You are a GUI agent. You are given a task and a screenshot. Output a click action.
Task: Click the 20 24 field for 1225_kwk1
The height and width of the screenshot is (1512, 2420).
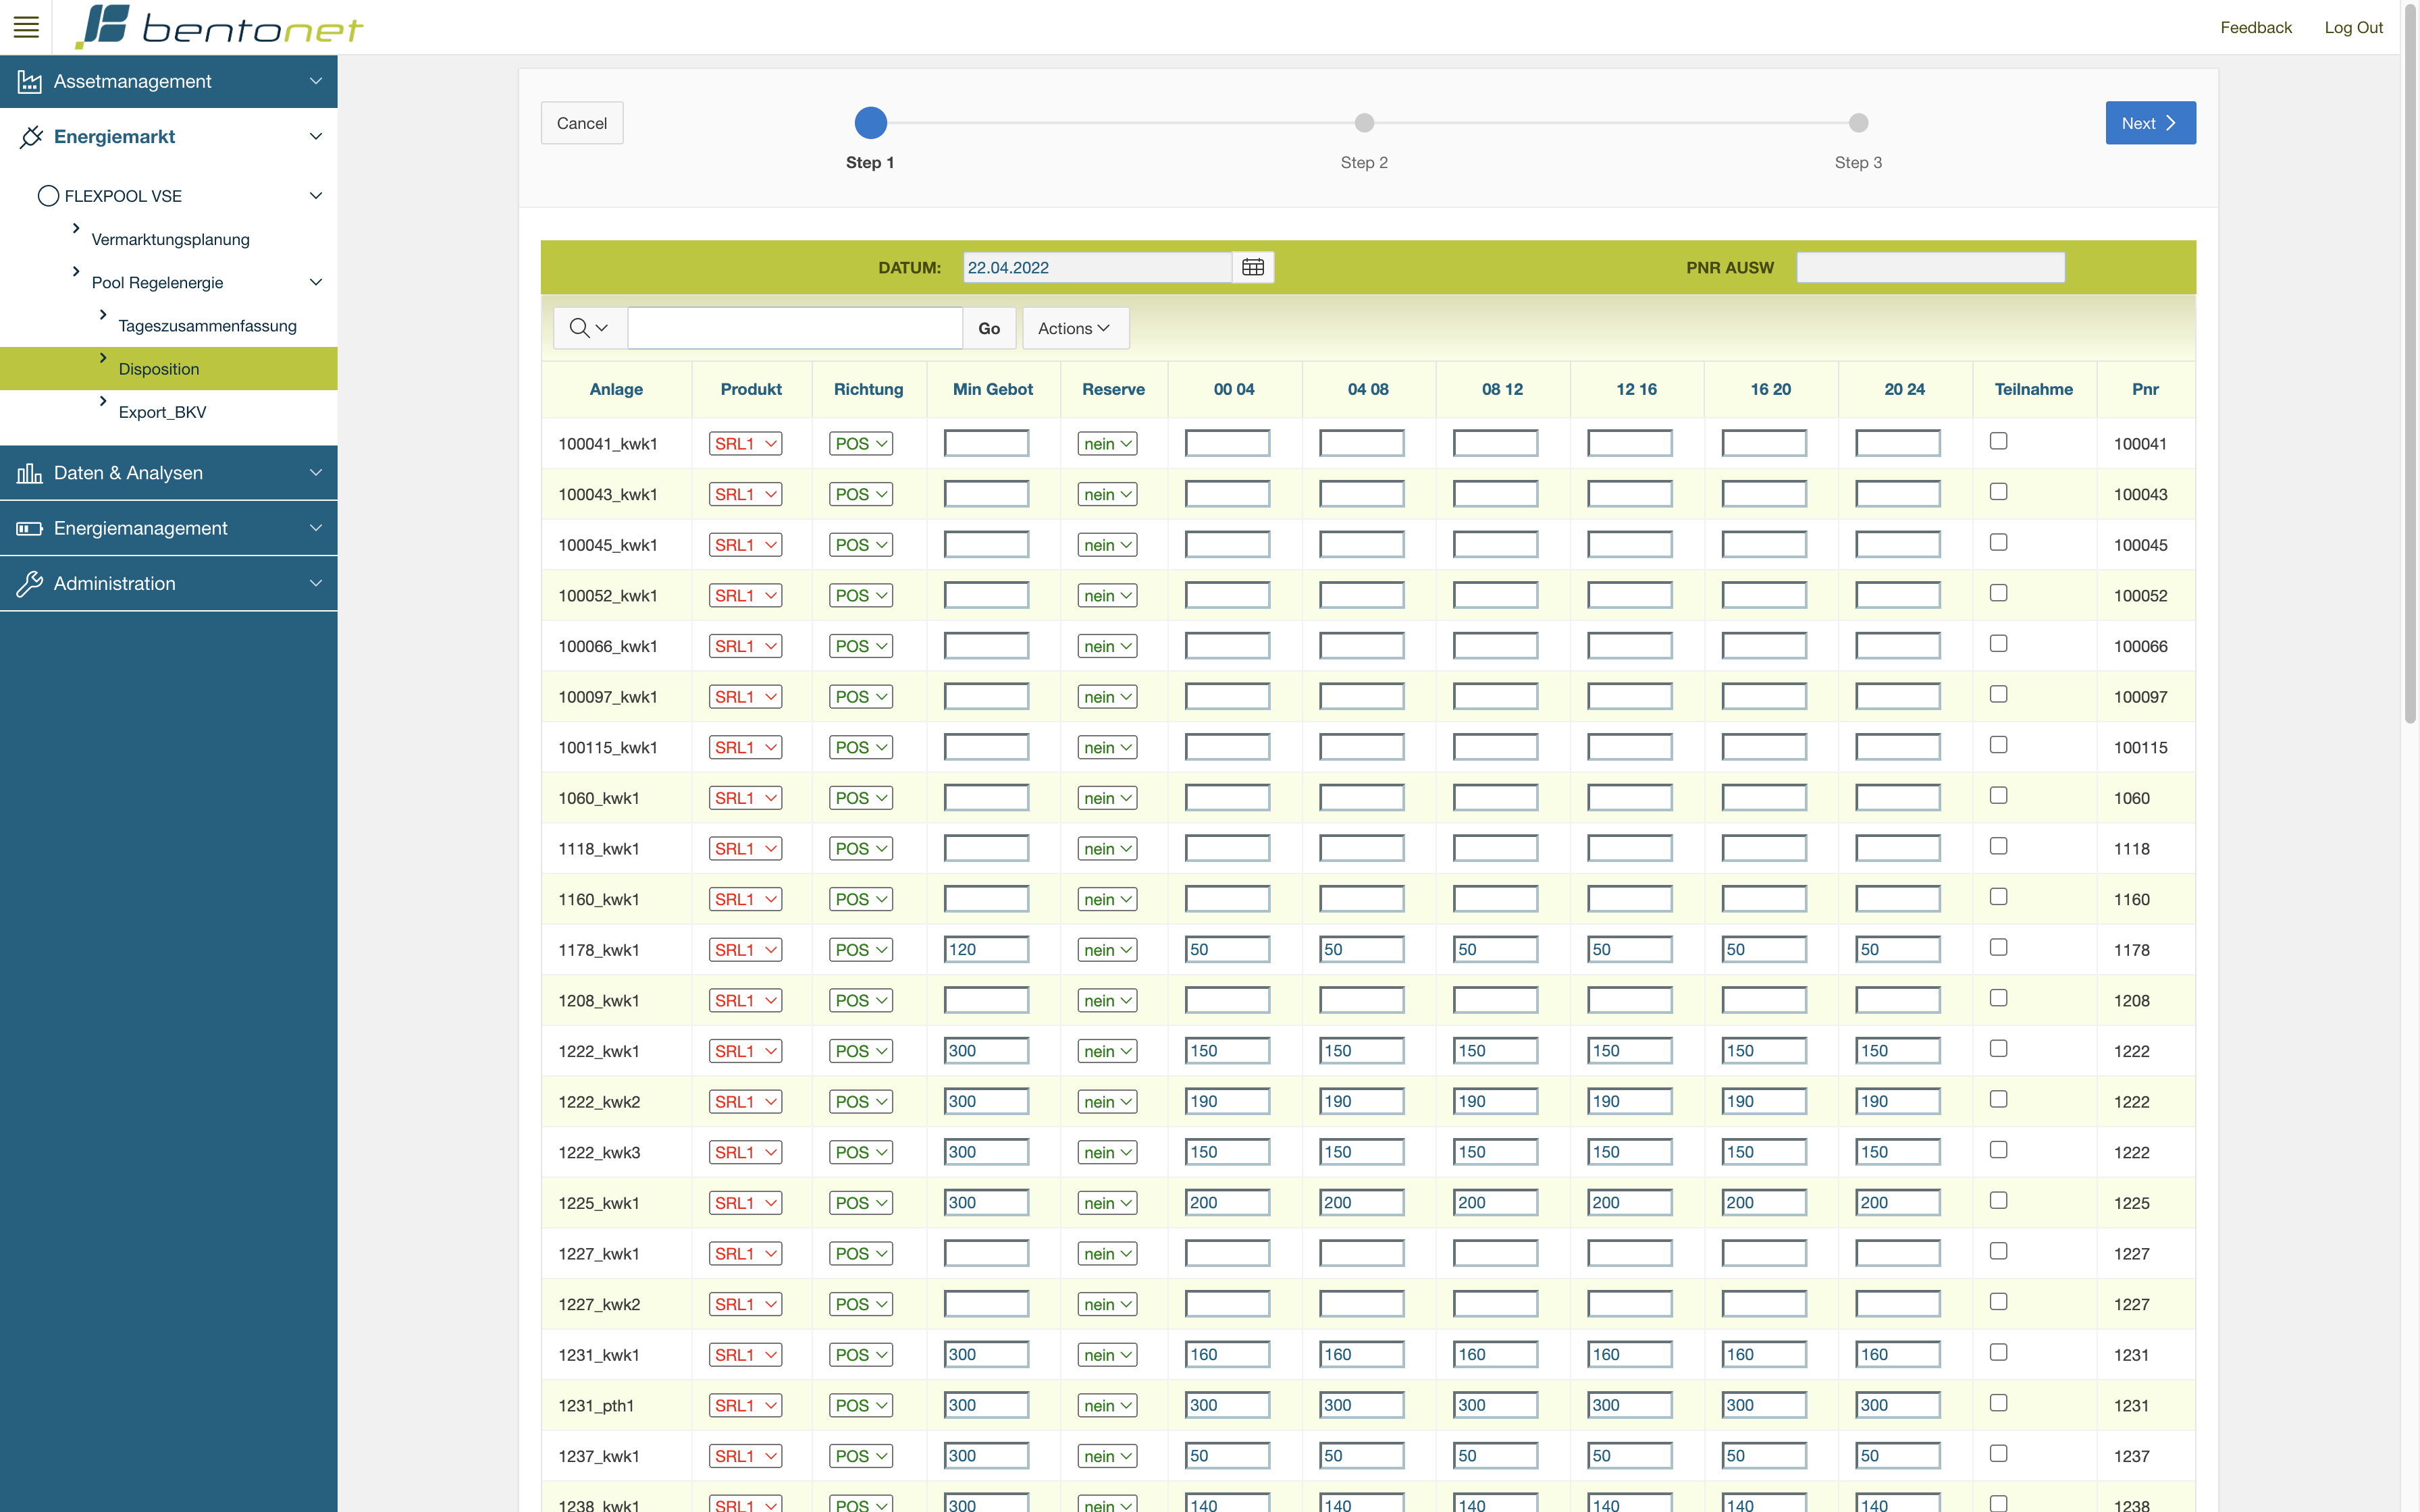pos(1897,1202)
